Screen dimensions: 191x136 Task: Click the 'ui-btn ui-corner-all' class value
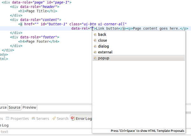[x=104, y=24]
